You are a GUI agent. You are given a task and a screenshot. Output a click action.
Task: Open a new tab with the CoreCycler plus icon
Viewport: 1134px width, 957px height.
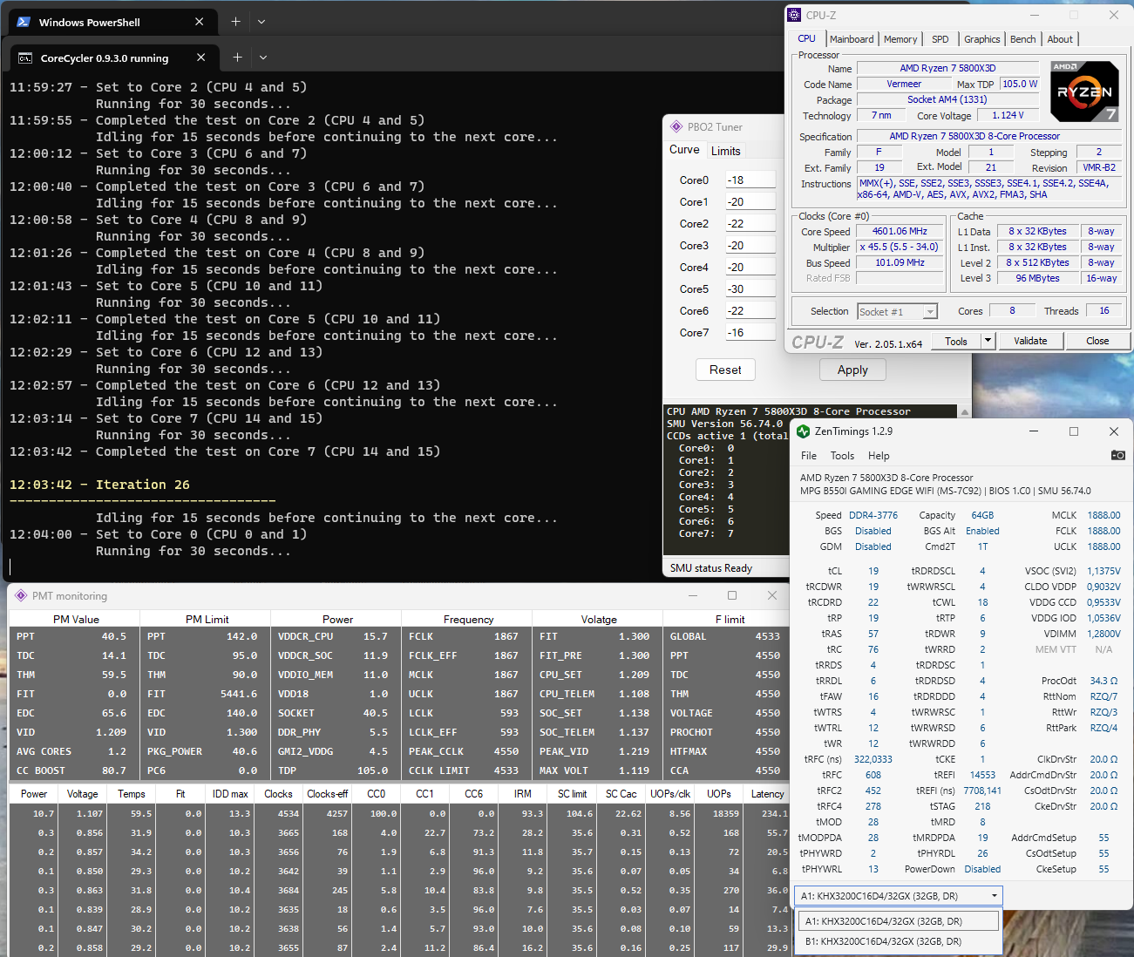coord(237,58)
